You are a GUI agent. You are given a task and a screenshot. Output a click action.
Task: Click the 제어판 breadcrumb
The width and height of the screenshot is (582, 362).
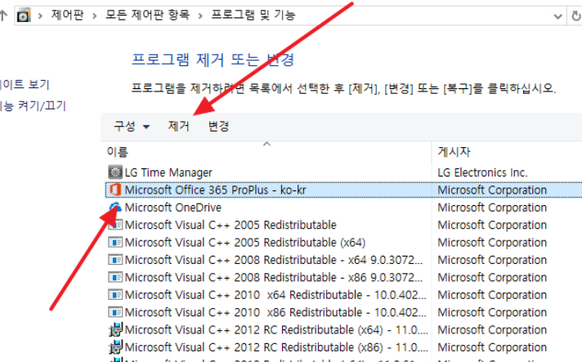(67, 16)
